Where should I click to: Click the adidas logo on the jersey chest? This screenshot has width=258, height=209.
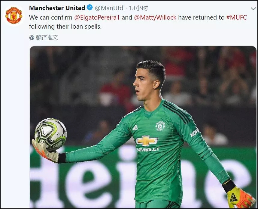pyautogui.click(x=135, y=128)
